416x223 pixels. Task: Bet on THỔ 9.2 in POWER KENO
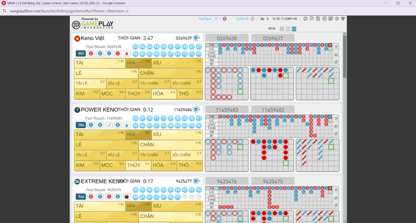[190, 165]
